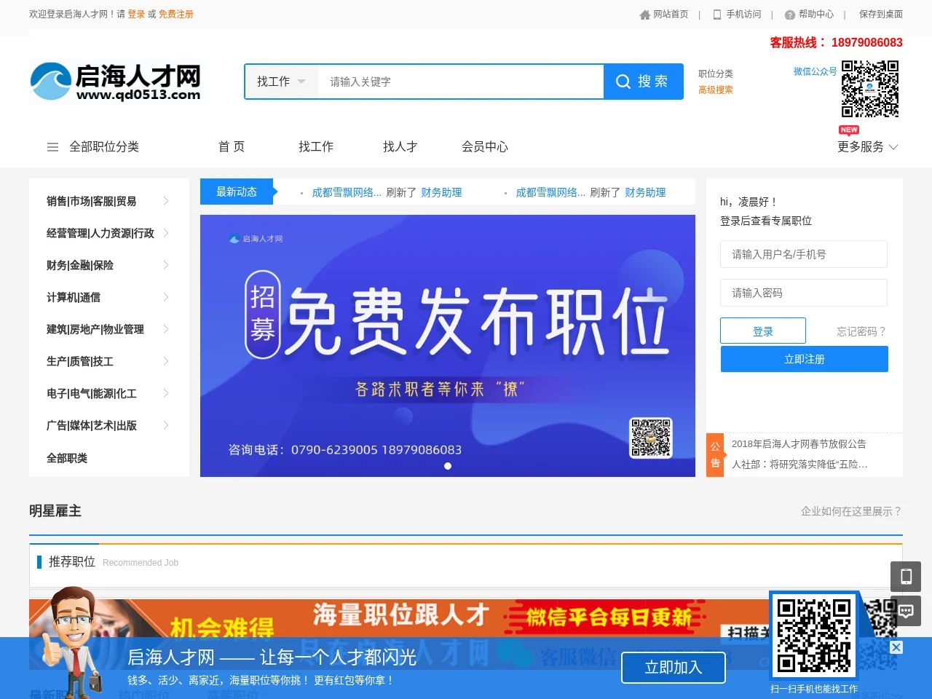Click the QR code in the bottom banner
This screenshot has width=932, height=699.
(813, 635)
